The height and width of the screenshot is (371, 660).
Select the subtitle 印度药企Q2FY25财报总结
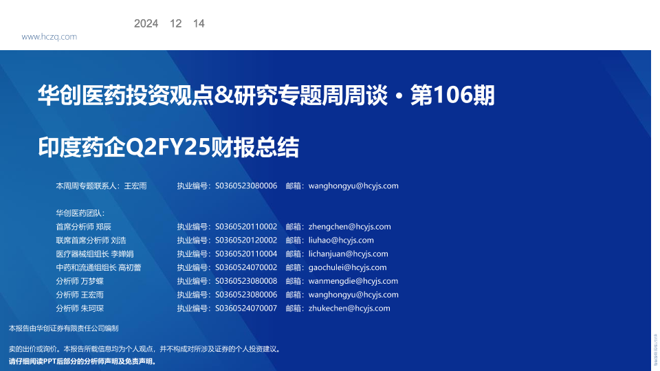(168, 147)
